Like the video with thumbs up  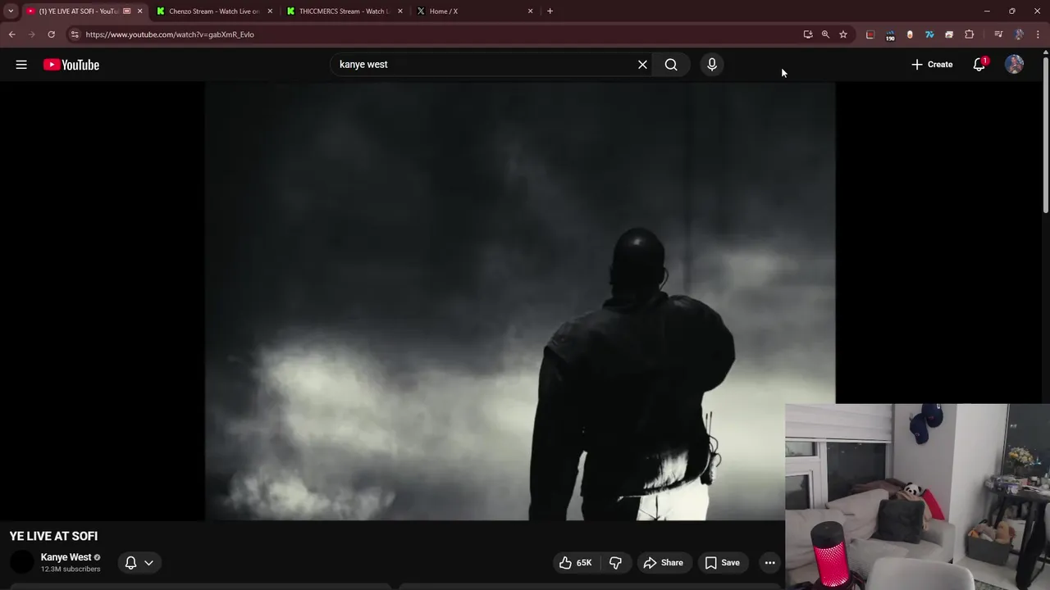(575, 563)
